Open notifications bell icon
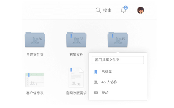This screenshot has width=174, height=108. [124, 10]
